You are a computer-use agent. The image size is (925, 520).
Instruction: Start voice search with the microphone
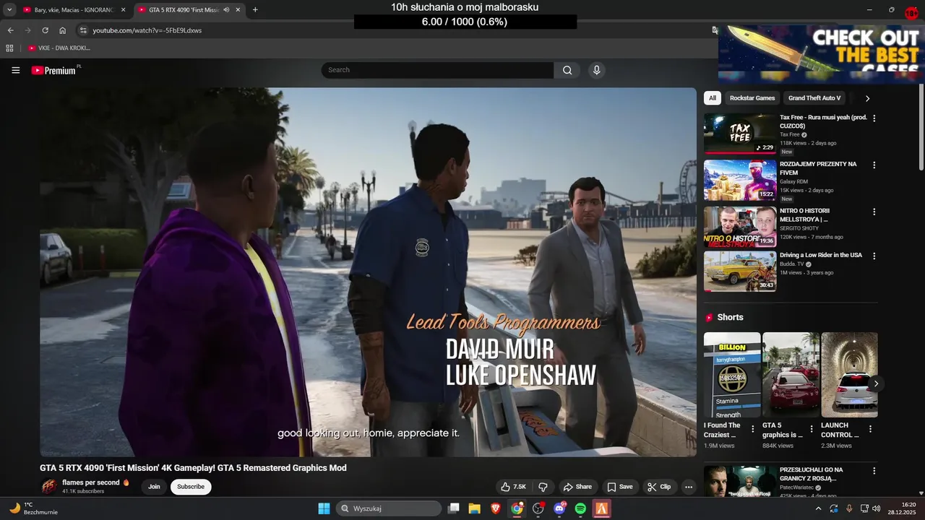pos(596,70)
